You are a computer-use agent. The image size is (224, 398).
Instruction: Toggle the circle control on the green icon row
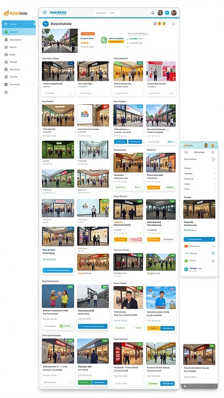[213, 261]
